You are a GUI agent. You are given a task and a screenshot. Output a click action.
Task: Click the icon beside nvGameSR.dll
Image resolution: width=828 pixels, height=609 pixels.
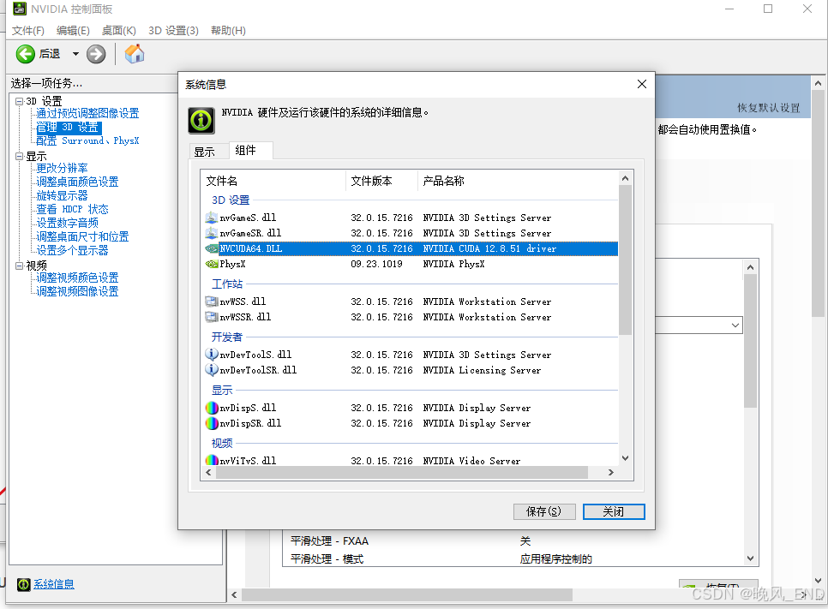(x=211, y=233)
